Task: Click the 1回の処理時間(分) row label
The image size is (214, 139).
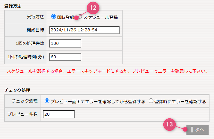Action: (x=26, y=56)
